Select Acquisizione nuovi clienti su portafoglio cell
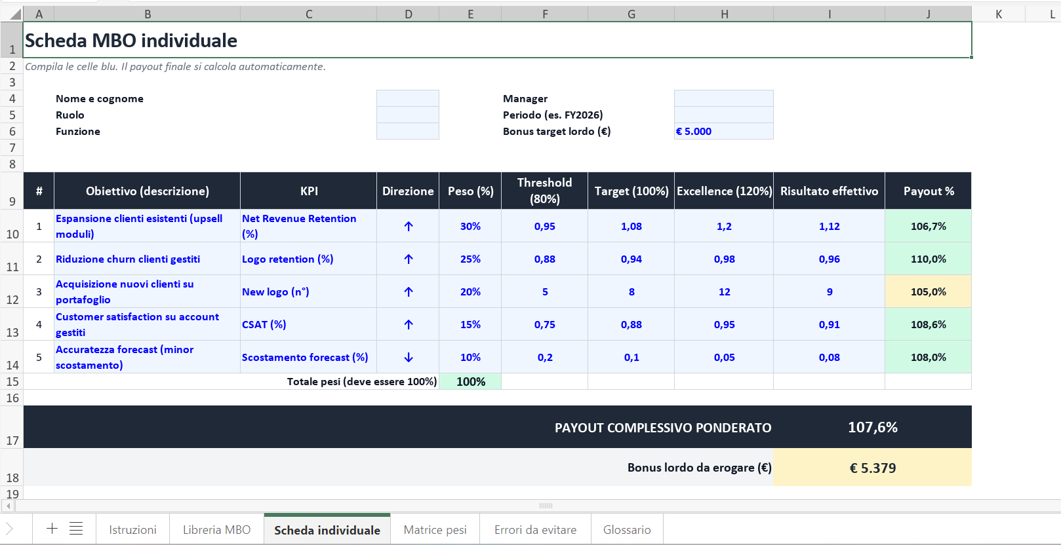The image size is (1061, 545). (148, 291)
